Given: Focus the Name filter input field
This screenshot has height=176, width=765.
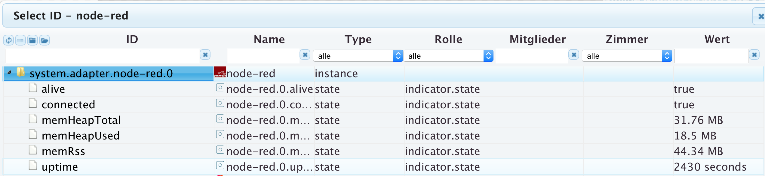Looking at the screenshot, I should [x=263, y=56].
